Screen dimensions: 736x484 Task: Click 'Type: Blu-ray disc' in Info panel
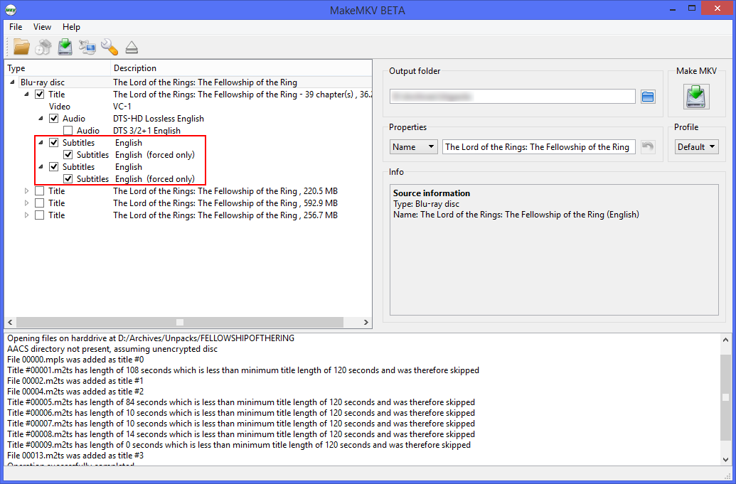426,204
